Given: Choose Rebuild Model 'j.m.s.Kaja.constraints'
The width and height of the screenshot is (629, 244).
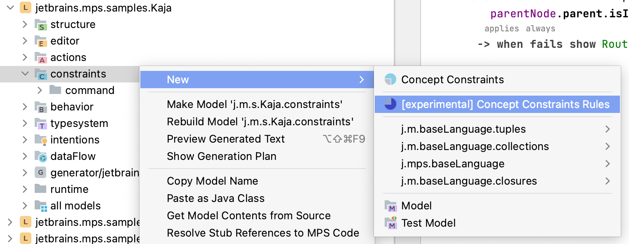Looking at the screenshot, I should tap(260, 122).
